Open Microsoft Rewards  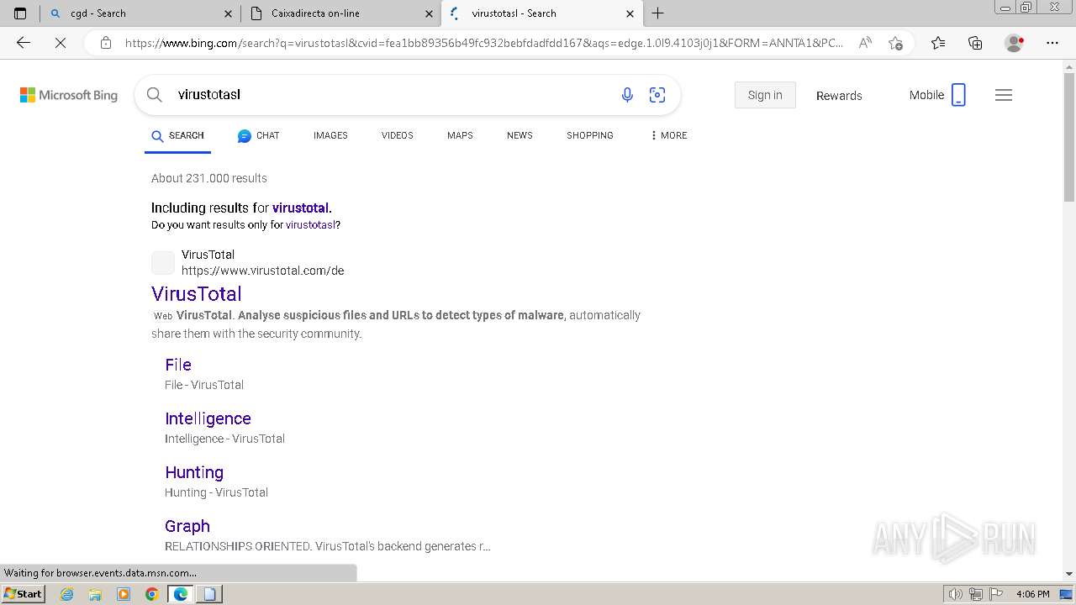[839, 96]
